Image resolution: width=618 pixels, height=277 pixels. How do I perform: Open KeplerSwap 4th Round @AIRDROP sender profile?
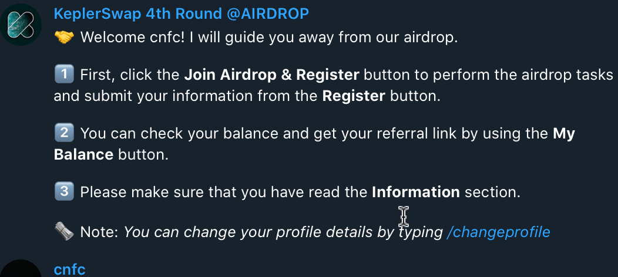(181, 13)
